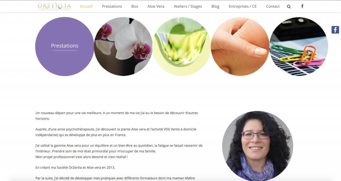
Task: Visit the Blog page
Action: click(x=215, y=6)
